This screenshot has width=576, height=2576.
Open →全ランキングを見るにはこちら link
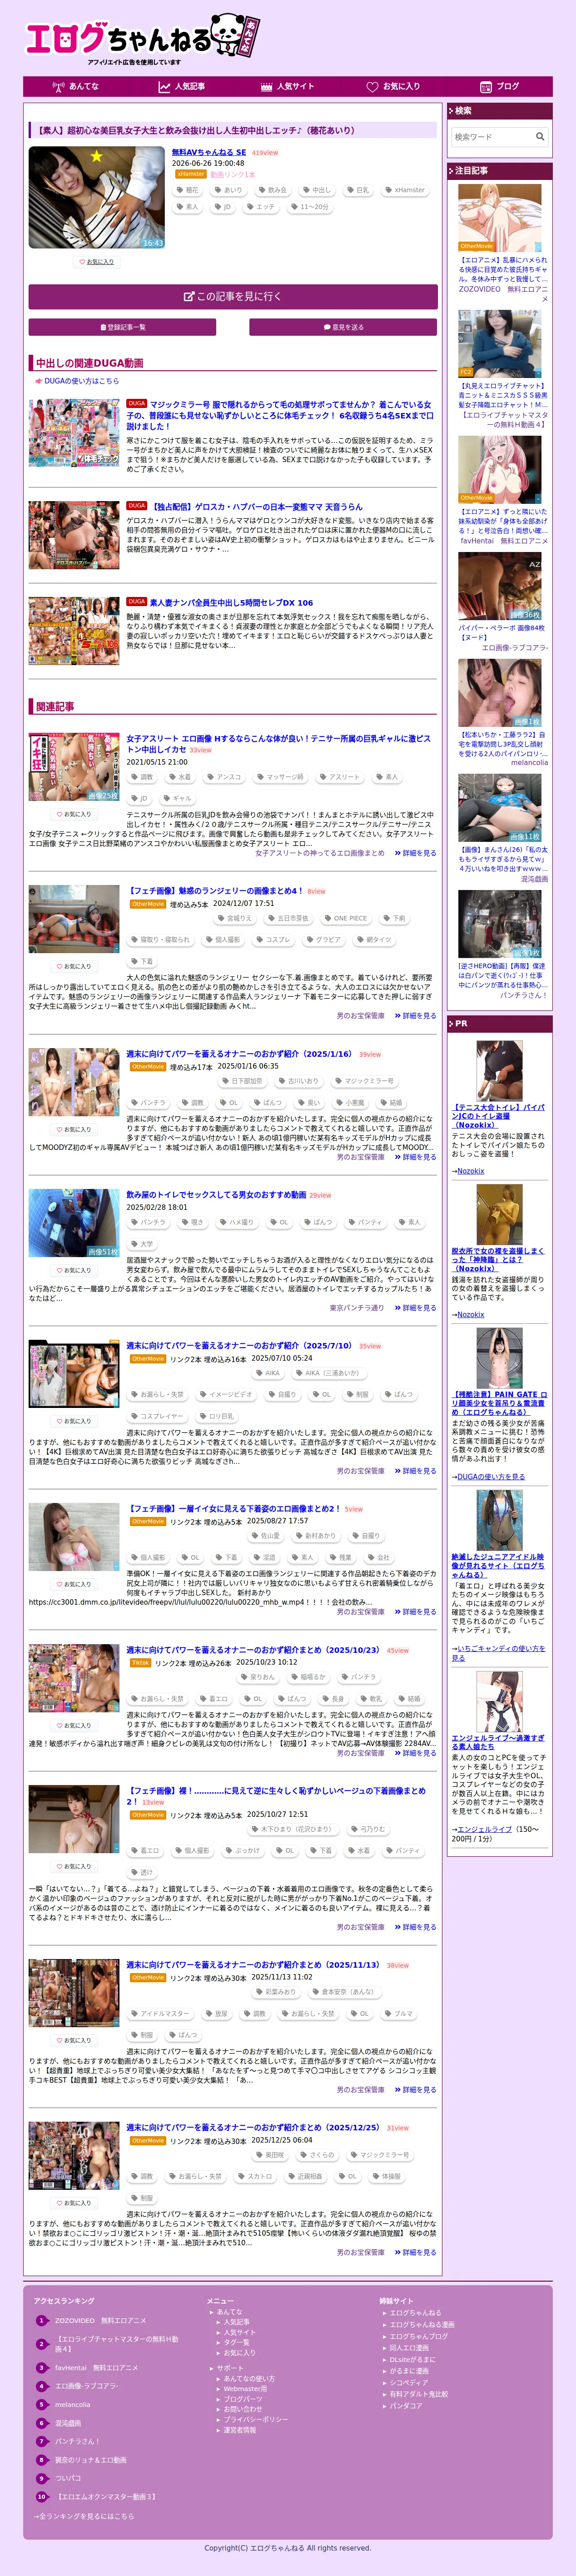(x=84, y=2516)
